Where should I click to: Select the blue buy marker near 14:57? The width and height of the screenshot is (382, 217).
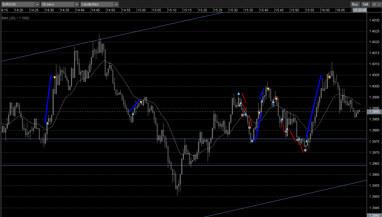(x=133, y=114)
